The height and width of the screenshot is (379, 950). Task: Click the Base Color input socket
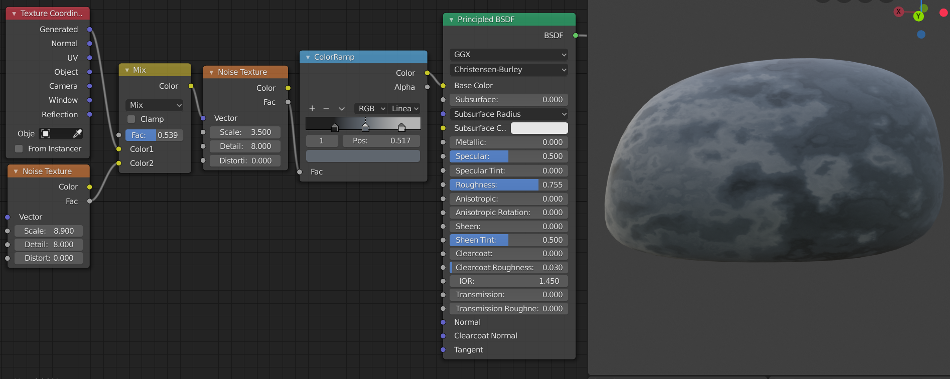click(x=443, y=86)
